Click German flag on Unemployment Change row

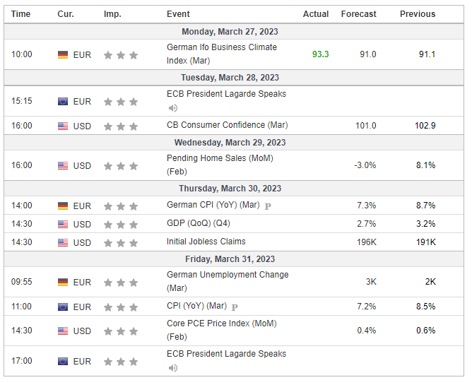(x=63, y=283)
